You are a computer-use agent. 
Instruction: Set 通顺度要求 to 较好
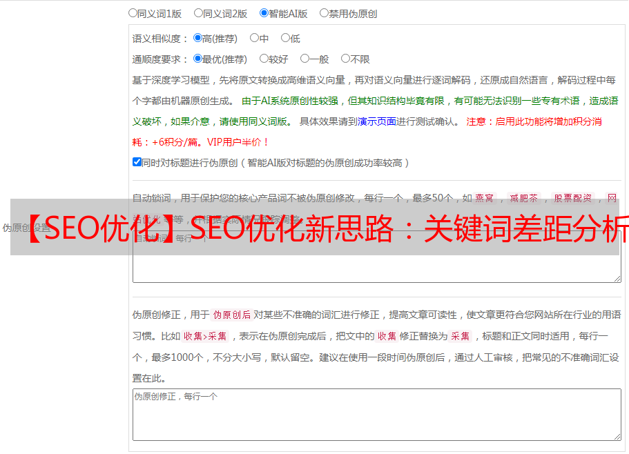click(264, 59)
